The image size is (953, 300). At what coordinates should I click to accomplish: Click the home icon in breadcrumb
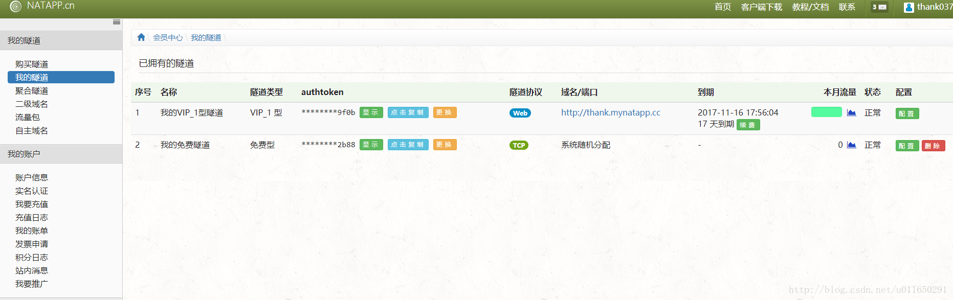[x=141, y=37]
